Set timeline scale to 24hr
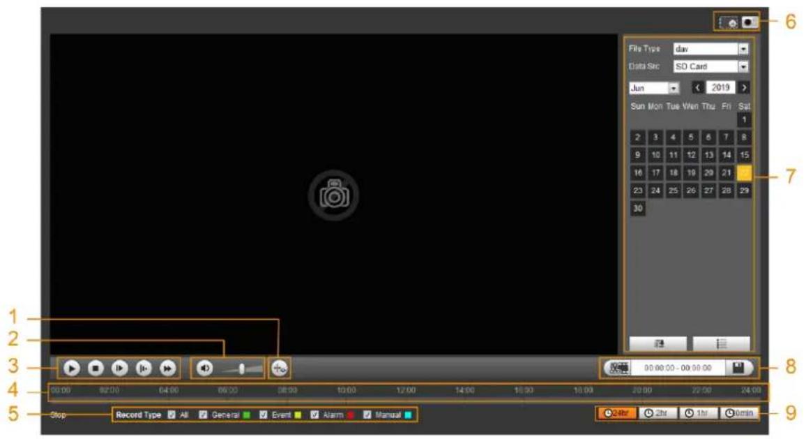806x439 pixels. click(617, 413)
